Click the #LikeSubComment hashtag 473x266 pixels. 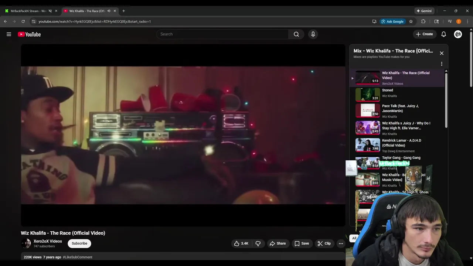click(x=78, y=257)
